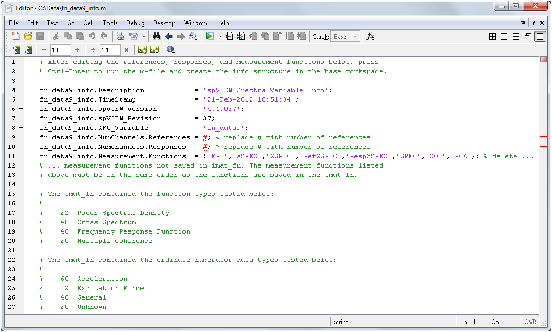Split editor left/right with the layout icon

[504, 36]
